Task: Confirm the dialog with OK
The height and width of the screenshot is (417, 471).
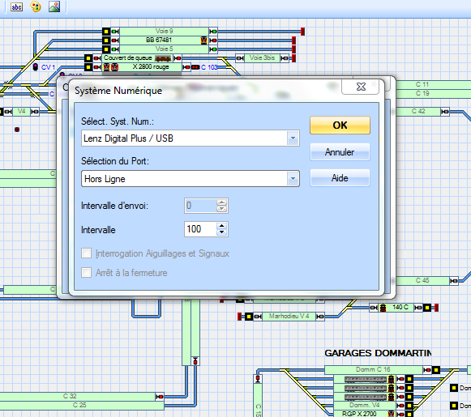Action: pyautogui.click(x=340, y=125)
